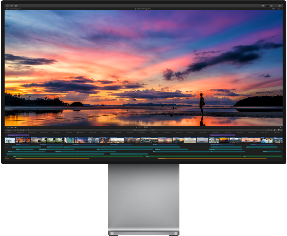Open the viewer zoom 100% dropdown
287x236 pixels.
coord(274,9)
